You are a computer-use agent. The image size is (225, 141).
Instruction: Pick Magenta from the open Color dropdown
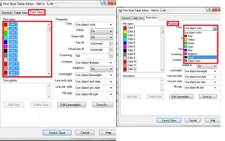[192, 54]
